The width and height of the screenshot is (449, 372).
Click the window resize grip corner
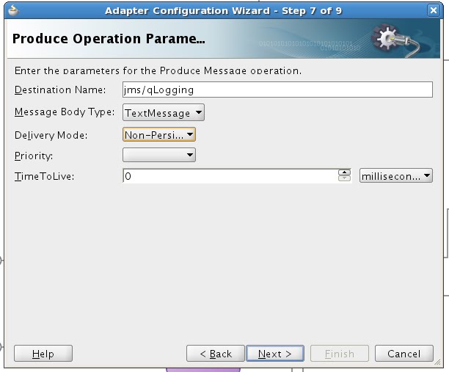437,362
